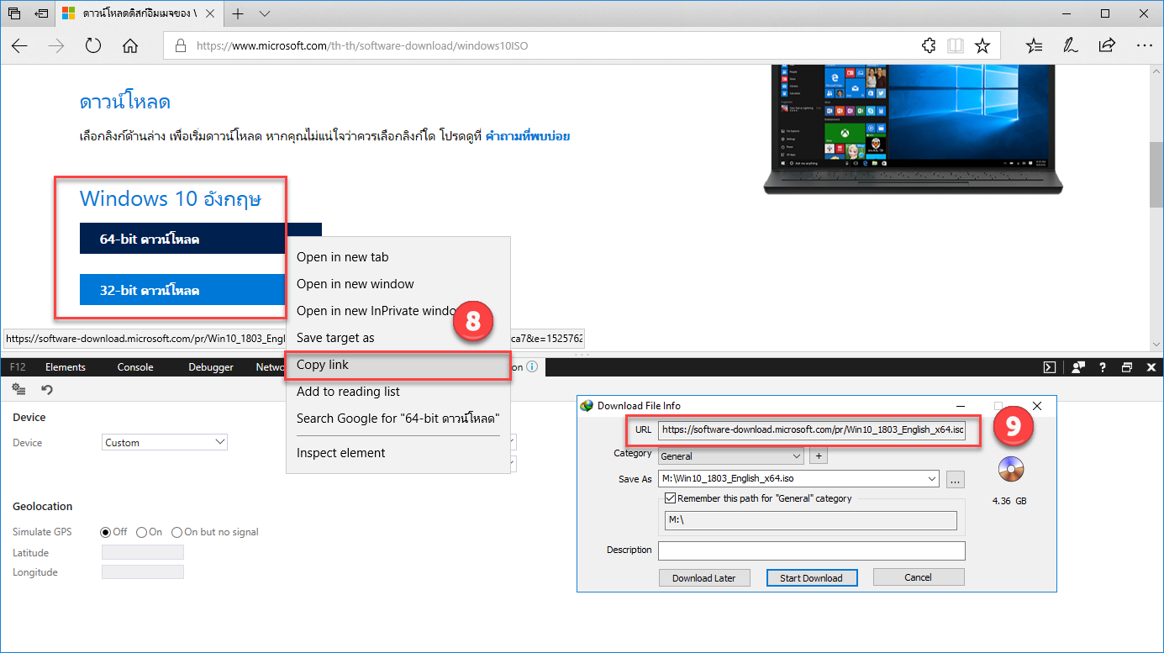Screen dimensions: 1164x653
Task: Show tab previews chevron
Action: [265, 13]
